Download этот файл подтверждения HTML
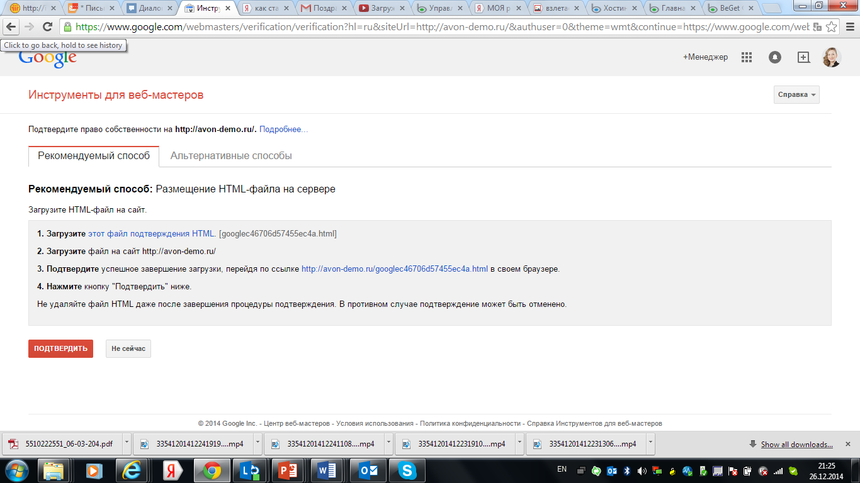This screenshot has width=860, height=483. [151, 234]
